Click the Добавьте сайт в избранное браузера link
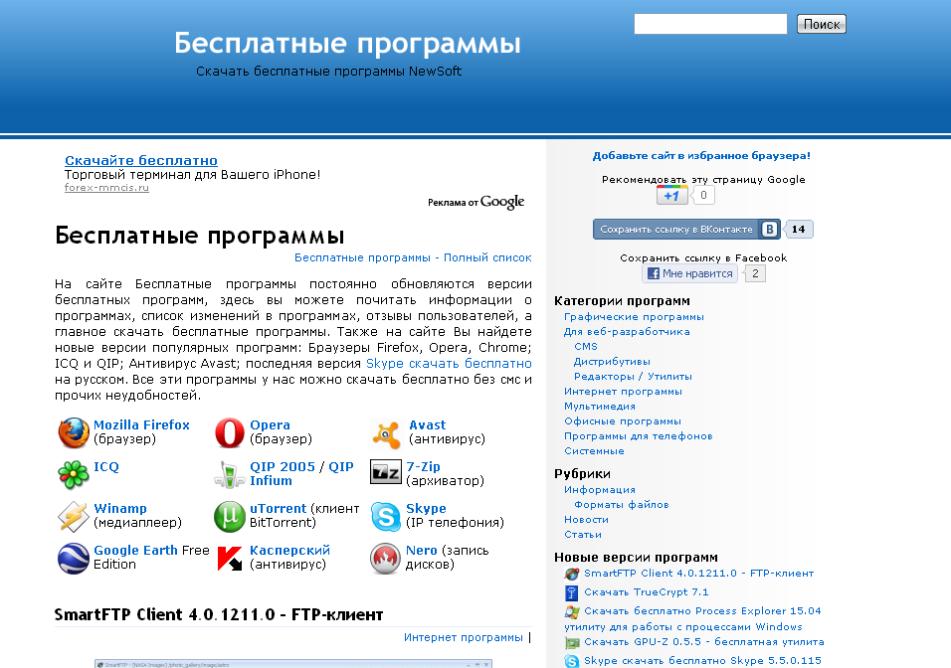Screen dimensions: 951x668 coord(701,156)
